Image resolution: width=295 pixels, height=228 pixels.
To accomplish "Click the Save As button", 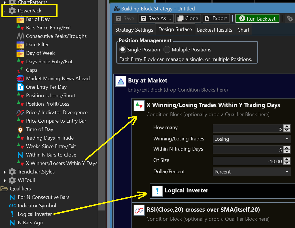I will 156,19.
